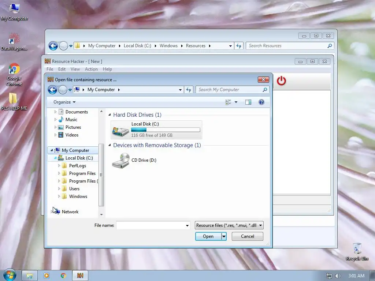Screen dimensions: 375x281
Task: Click the refresh icon in the Resources Explorer window
Action: (239, 46)
